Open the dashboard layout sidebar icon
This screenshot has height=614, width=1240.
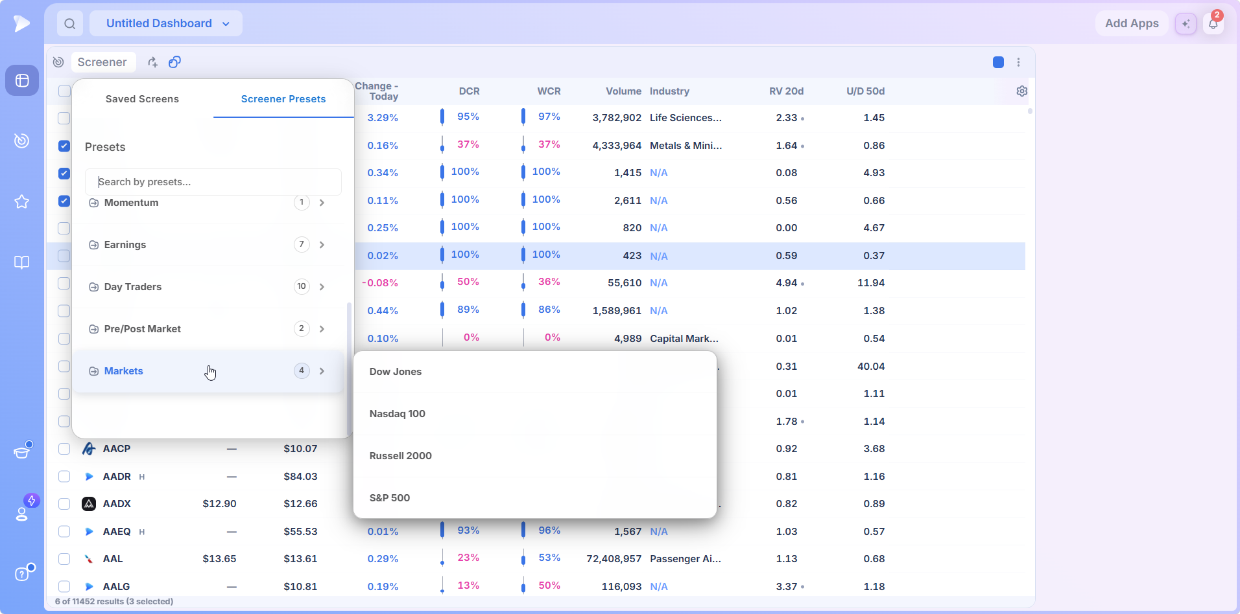pyautogui.click(x=22, y=80)
